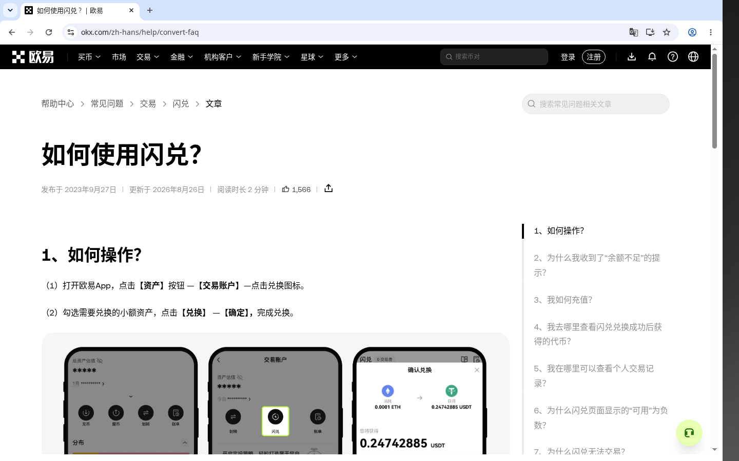Jump to section 4 about 闪兑兑换成功后获得的代币

(x=598, y=334)
